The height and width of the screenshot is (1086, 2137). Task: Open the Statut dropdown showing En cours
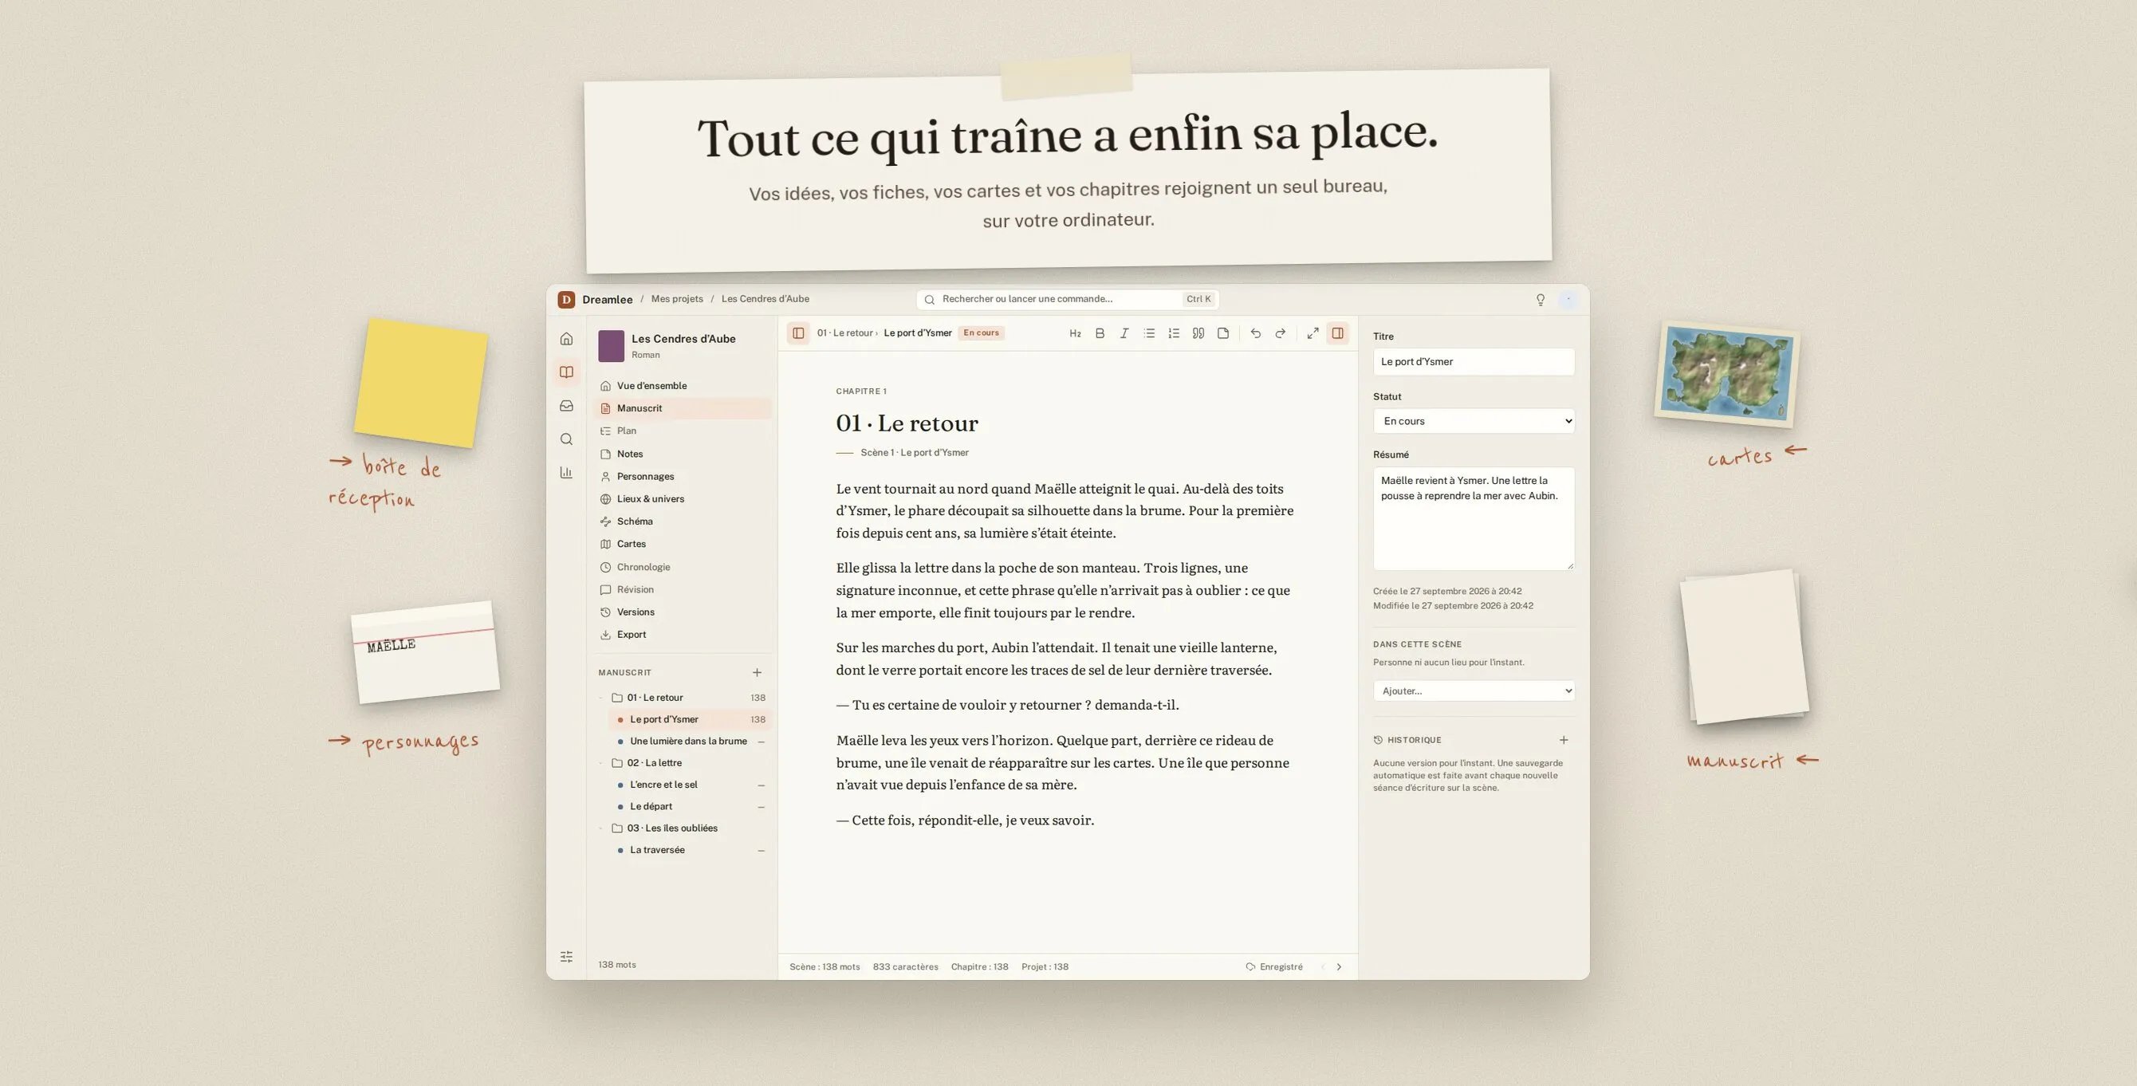(1474, 421)
